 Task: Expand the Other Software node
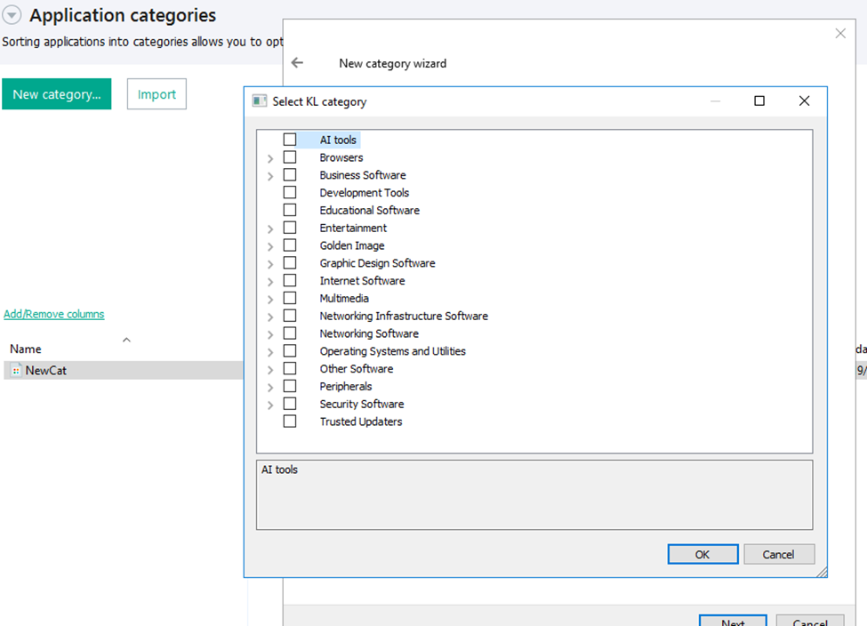point(270,370)
